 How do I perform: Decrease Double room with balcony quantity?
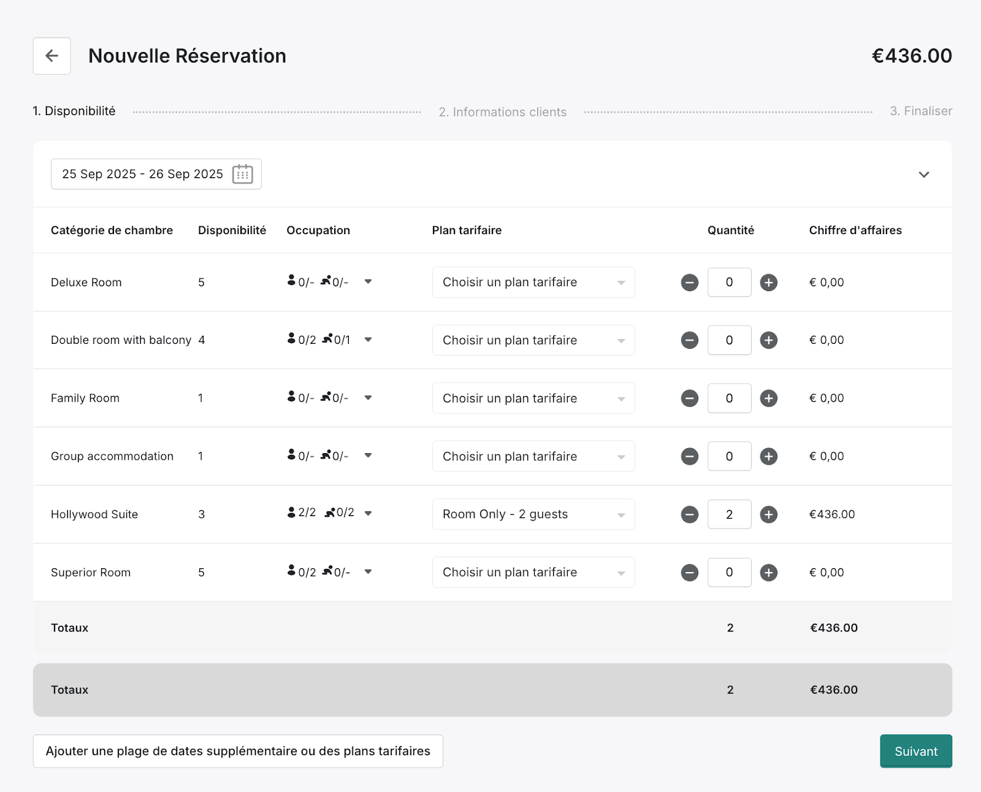pyautogui.click(x=690, y=340)
